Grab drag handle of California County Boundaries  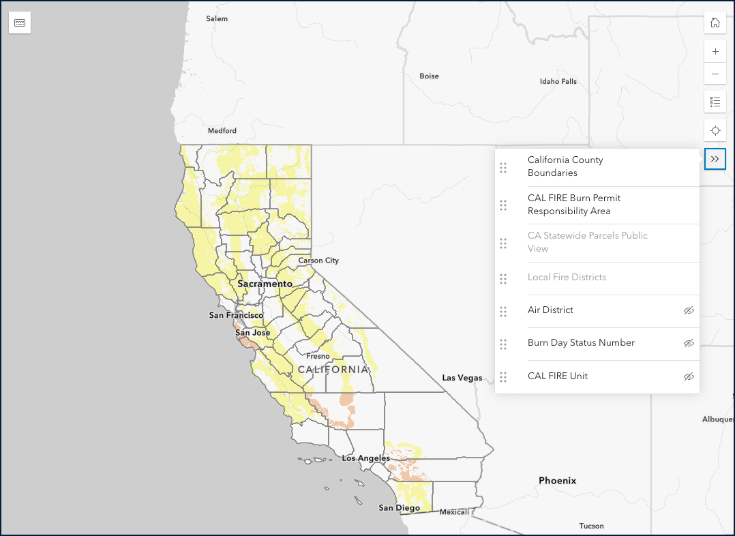click(x=503, y=168)
